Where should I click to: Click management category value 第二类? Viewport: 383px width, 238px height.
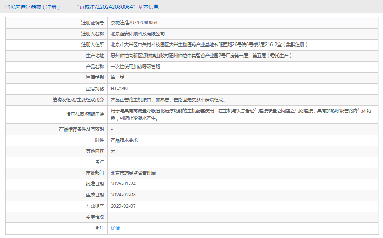118,78
